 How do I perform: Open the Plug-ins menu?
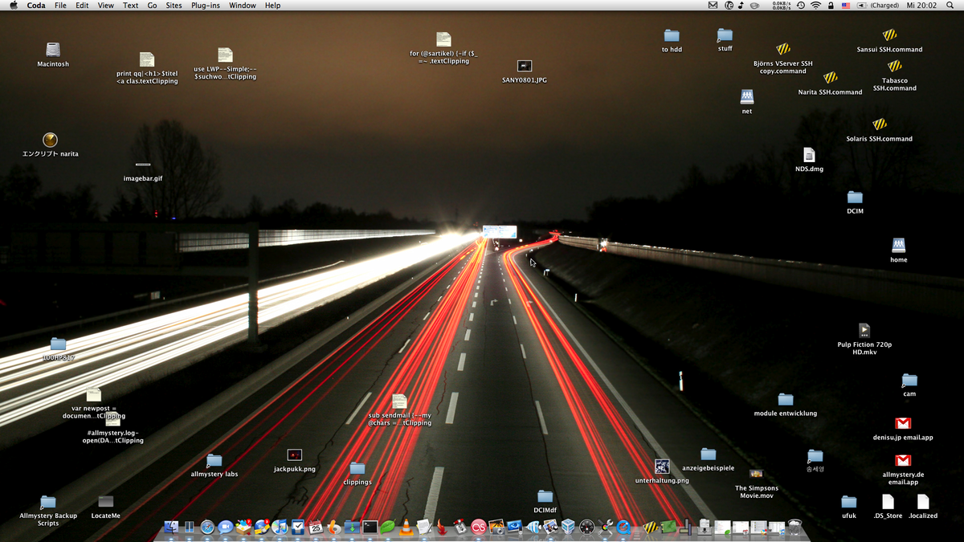(x=205, y=6)
